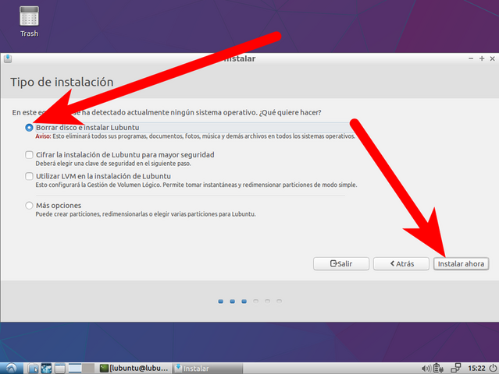Switch to the second desktop in the pager
Image resolution: width=499 pixels, height=374 pixels.
pyautogui.click(x=88, y=369)
